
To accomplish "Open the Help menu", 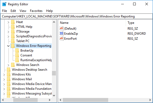I will coord(49,11).
